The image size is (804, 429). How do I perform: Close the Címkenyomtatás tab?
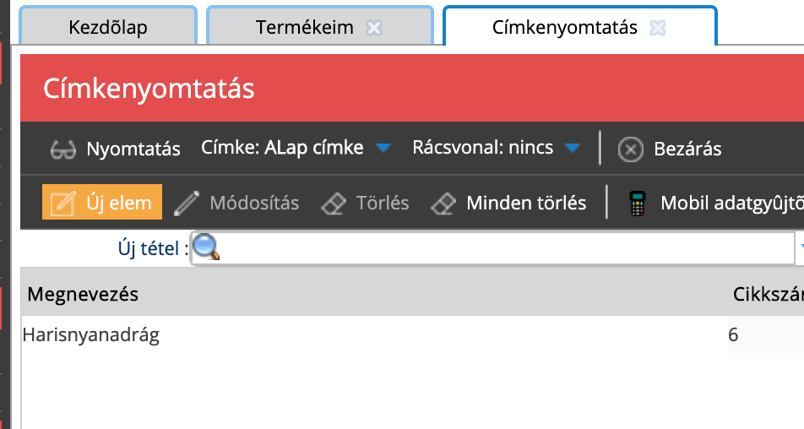coord(658,28)
